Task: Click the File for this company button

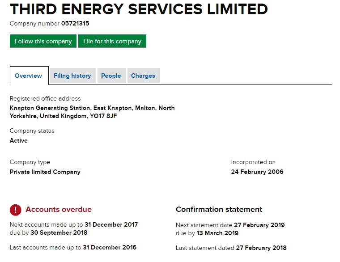Action: pos(112,41)
